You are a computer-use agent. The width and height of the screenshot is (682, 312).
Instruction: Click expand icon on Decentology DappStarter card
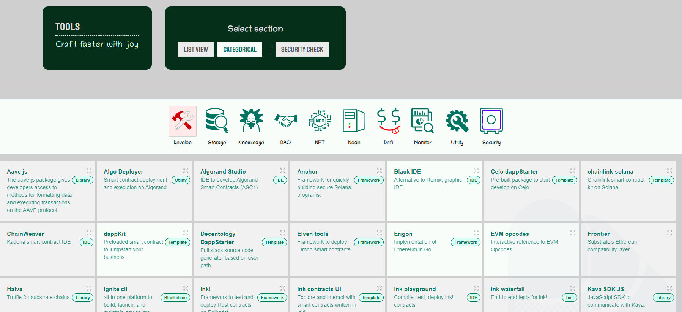coord(282,233)
